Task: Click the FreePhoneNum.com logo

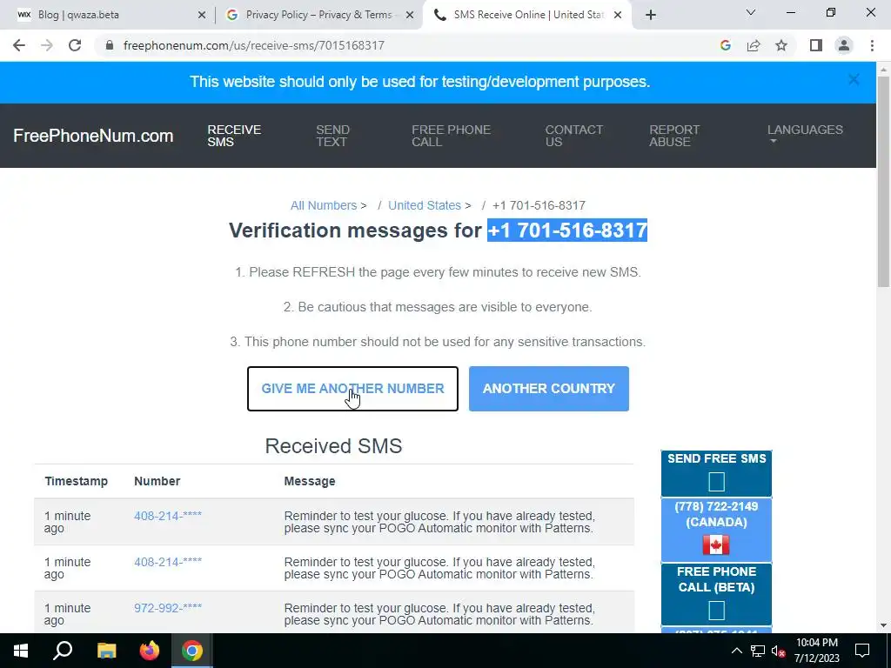Action: click(93, 136)
